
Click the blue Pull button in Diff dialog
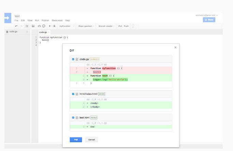pyautogui.click(x=76, y=139)
